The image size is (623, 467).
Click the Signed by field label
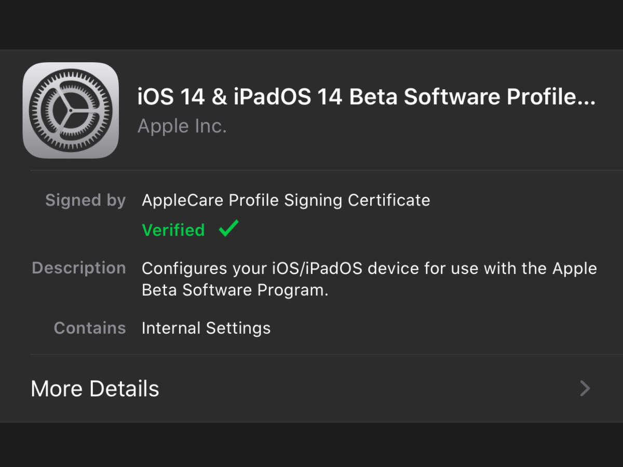[x=86, y=200]
